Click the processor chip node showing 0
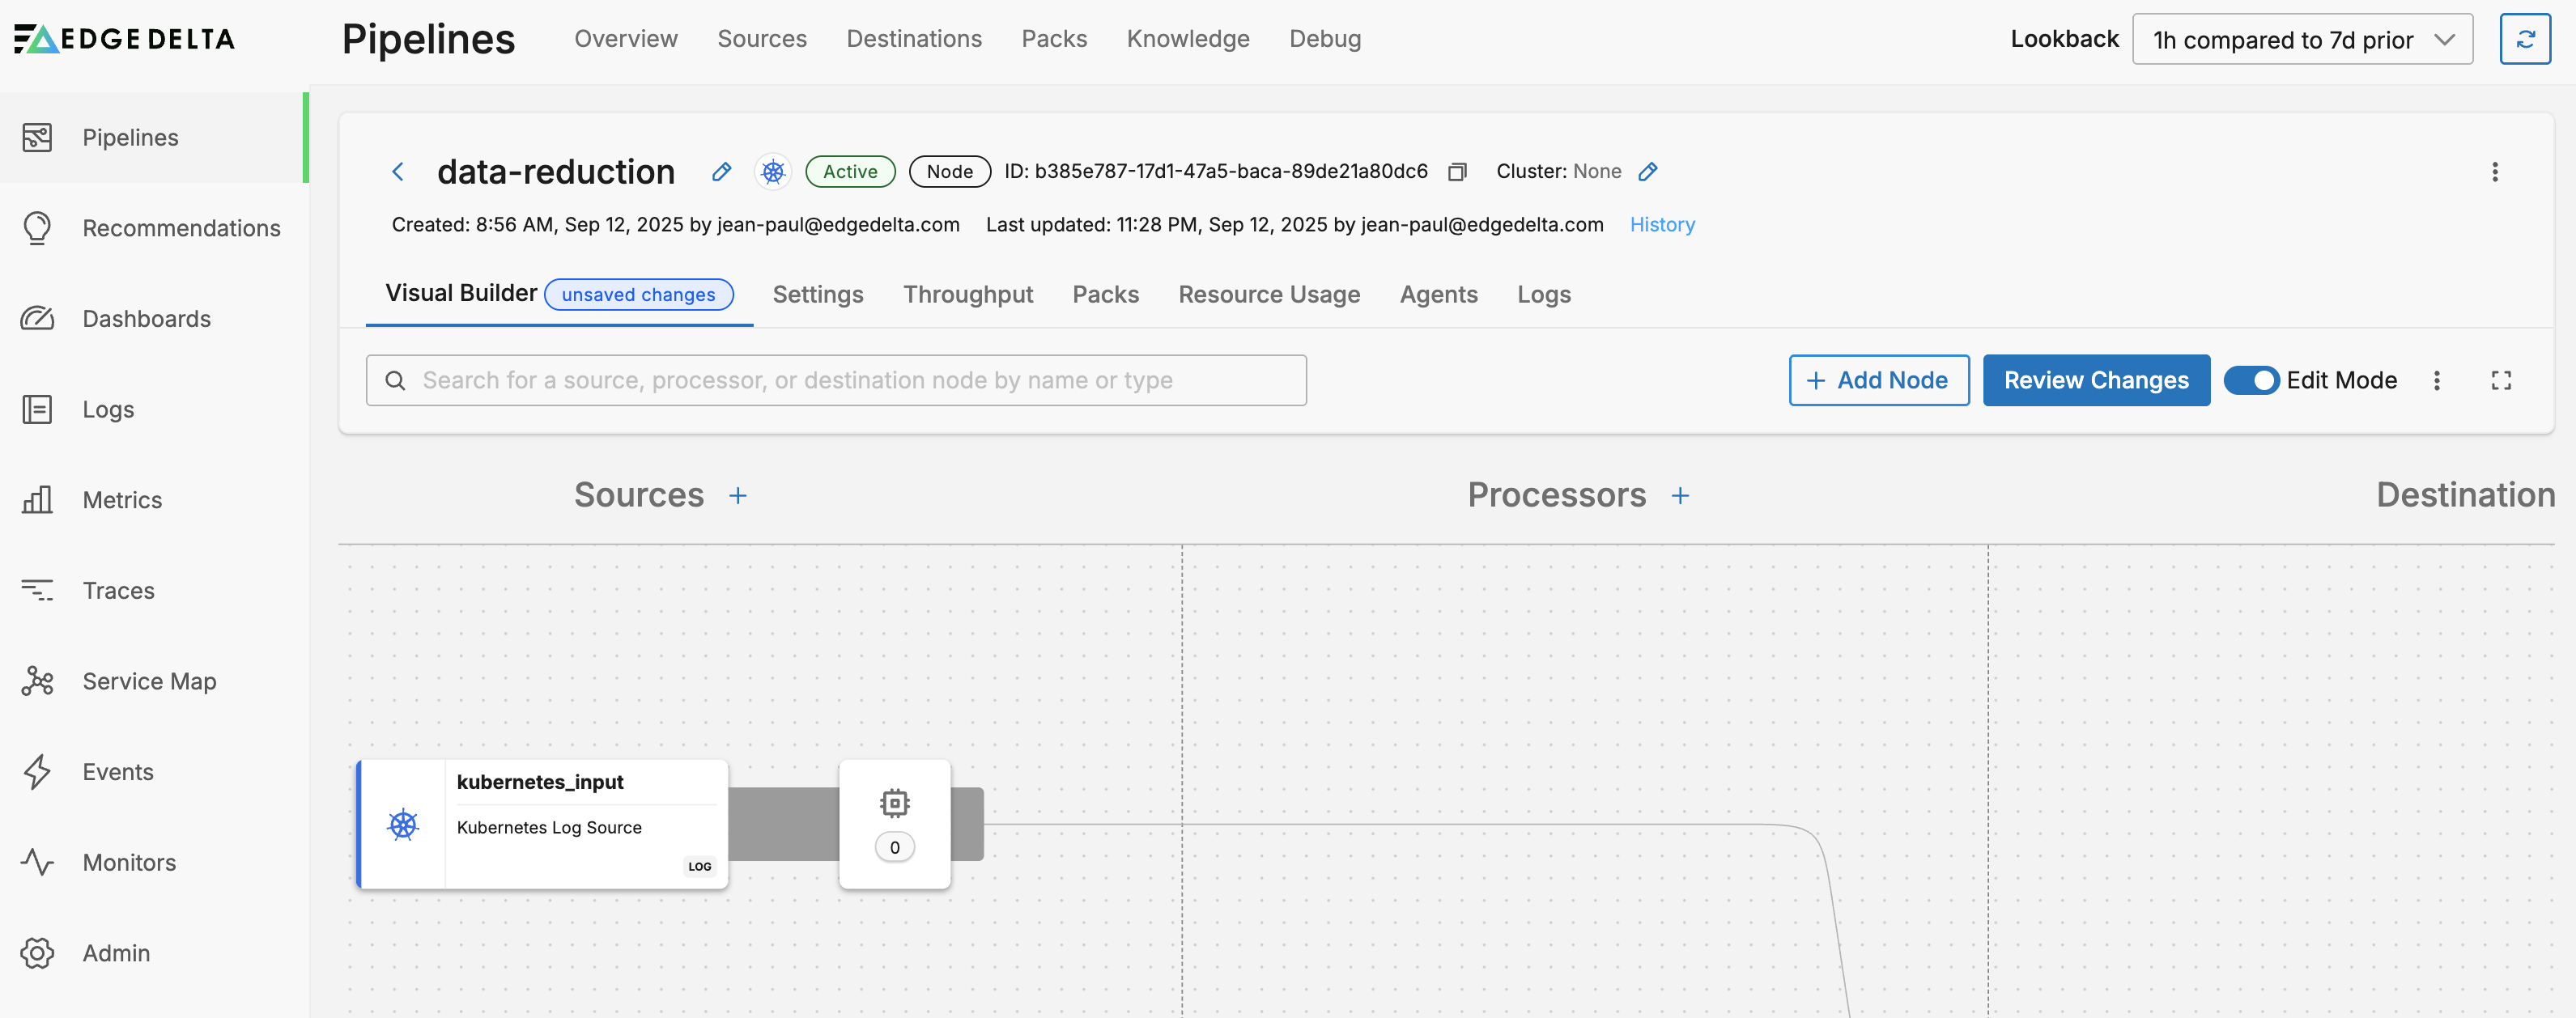Screen dimensions: 2576x1018 click(894, 824)
